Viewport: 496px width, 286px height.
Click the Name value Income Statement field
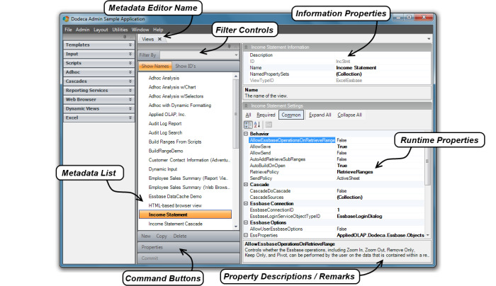[356, 68]
